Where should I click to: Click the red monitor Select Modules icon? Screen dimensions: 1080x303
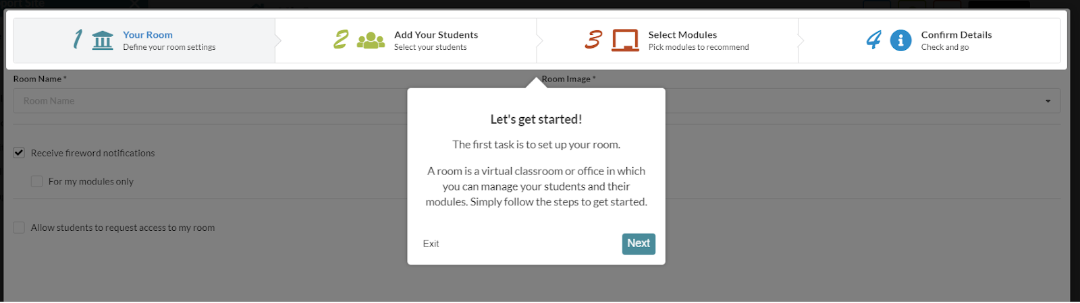pos(625,40)
